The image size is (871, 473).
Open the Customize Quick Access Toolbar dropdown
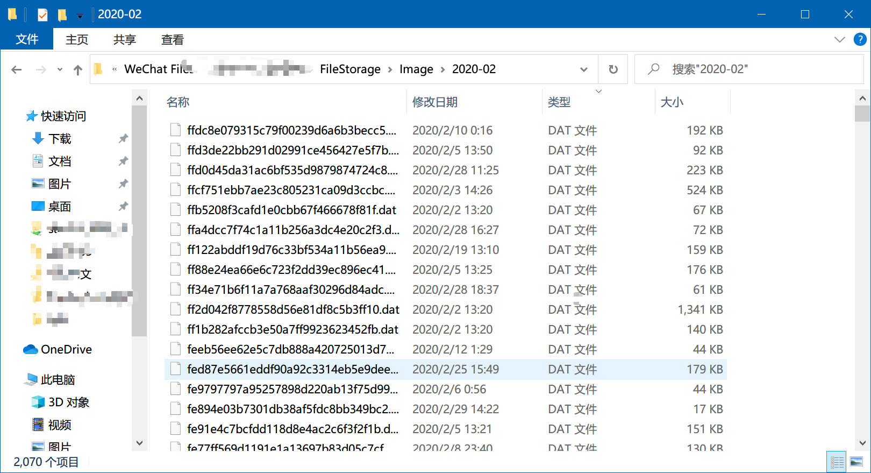point(80,16)
